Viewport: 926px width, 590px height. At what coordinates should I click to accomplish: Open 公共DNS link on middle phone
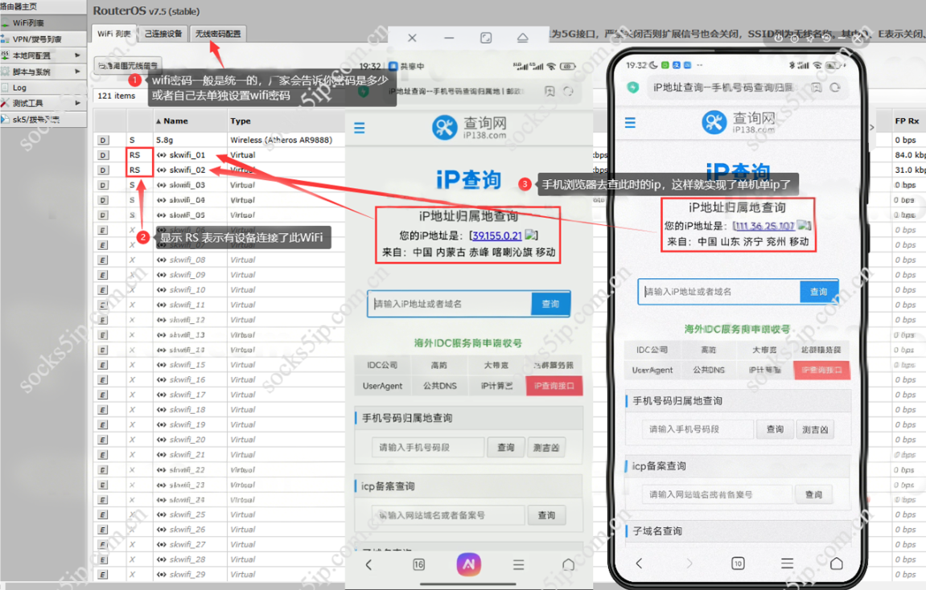[440, 386]
